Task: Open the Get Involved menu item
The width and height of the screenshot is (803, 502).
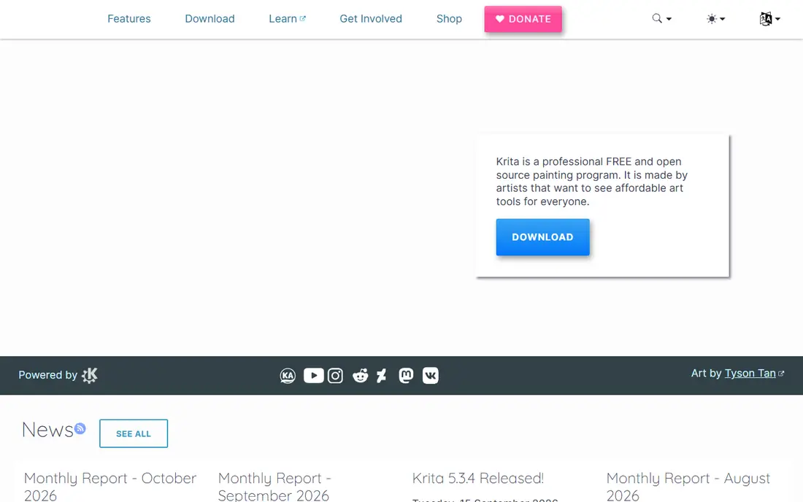Action: [371, 19]
